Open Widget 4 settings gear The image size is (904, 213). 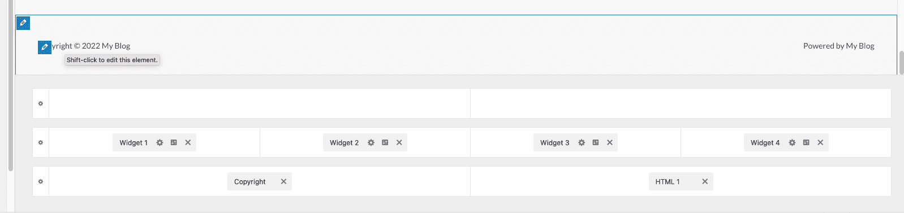click(792, 142)
